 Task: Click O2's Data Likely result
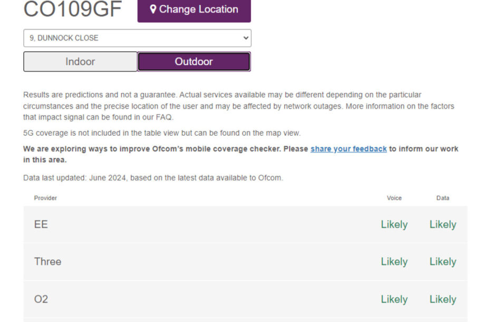click(443, 300)
